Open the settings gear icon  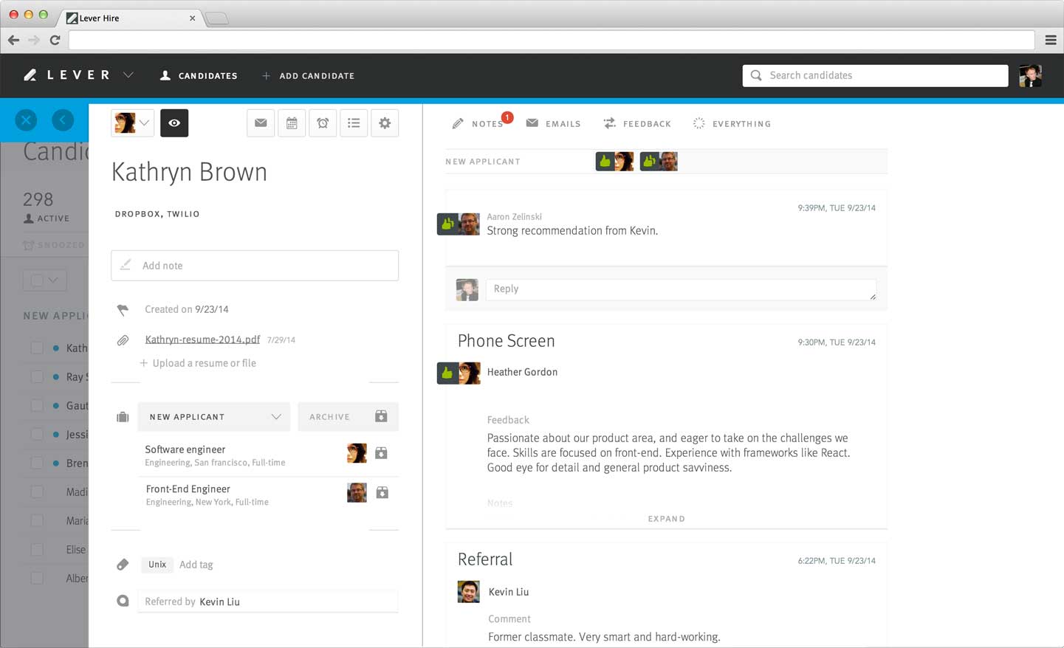385,123
